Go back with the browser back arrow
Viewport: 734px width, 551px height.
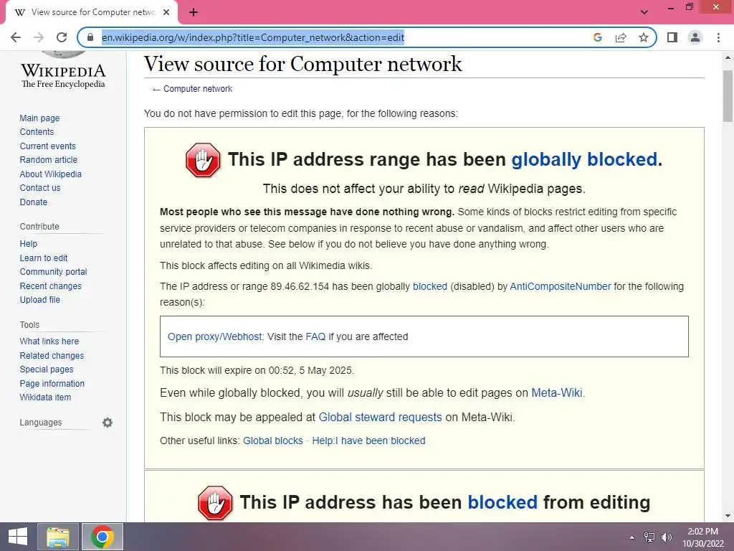pos(16,37)
